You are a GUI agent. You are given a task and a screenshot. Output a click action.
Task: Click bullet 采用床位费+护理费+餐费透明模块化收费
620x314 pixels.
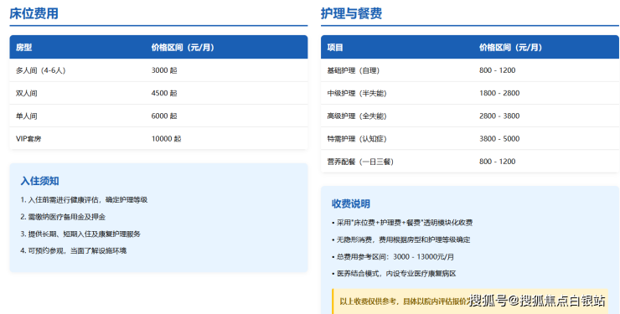pyautogui.click(x=402, y=223)
